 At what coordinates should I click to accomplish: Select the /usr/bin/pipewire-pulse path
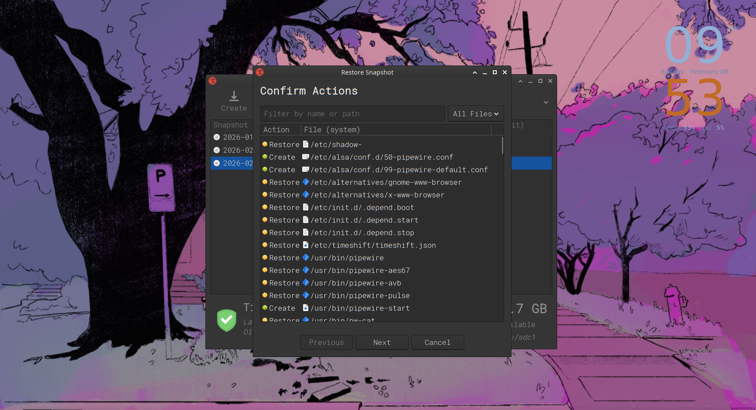(360, 295)
